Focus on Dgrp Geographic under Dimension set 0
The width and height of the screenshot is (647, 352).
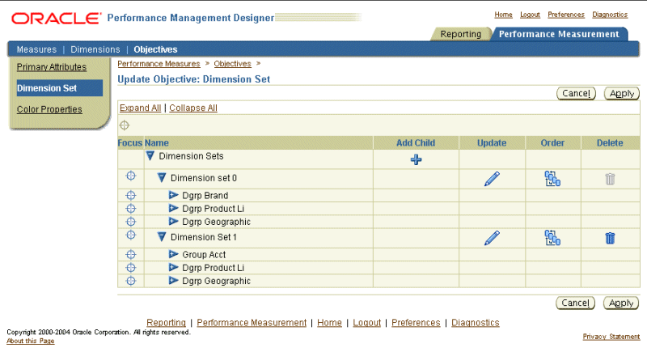pos(131,222)
